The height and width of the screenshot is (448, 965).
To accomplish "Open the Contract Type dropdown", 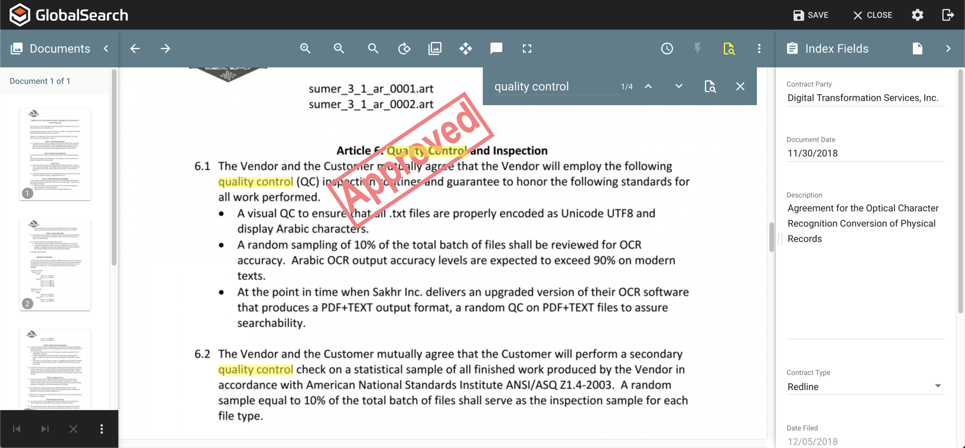I will point(865,387).
